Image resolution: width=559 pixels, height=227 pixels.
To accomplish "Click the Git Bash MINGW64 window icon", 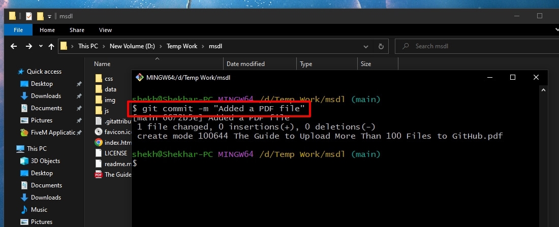I will pos(139,77).
